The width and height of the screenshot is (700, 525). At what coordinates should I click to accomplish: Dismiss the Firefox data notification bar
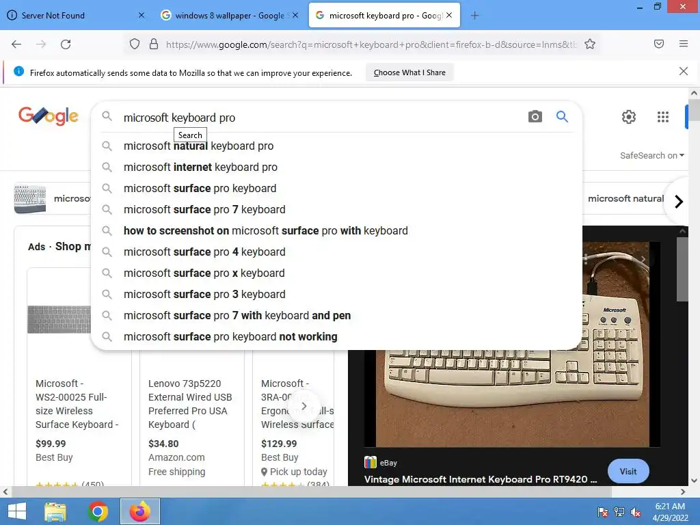(x=683, y=71)
